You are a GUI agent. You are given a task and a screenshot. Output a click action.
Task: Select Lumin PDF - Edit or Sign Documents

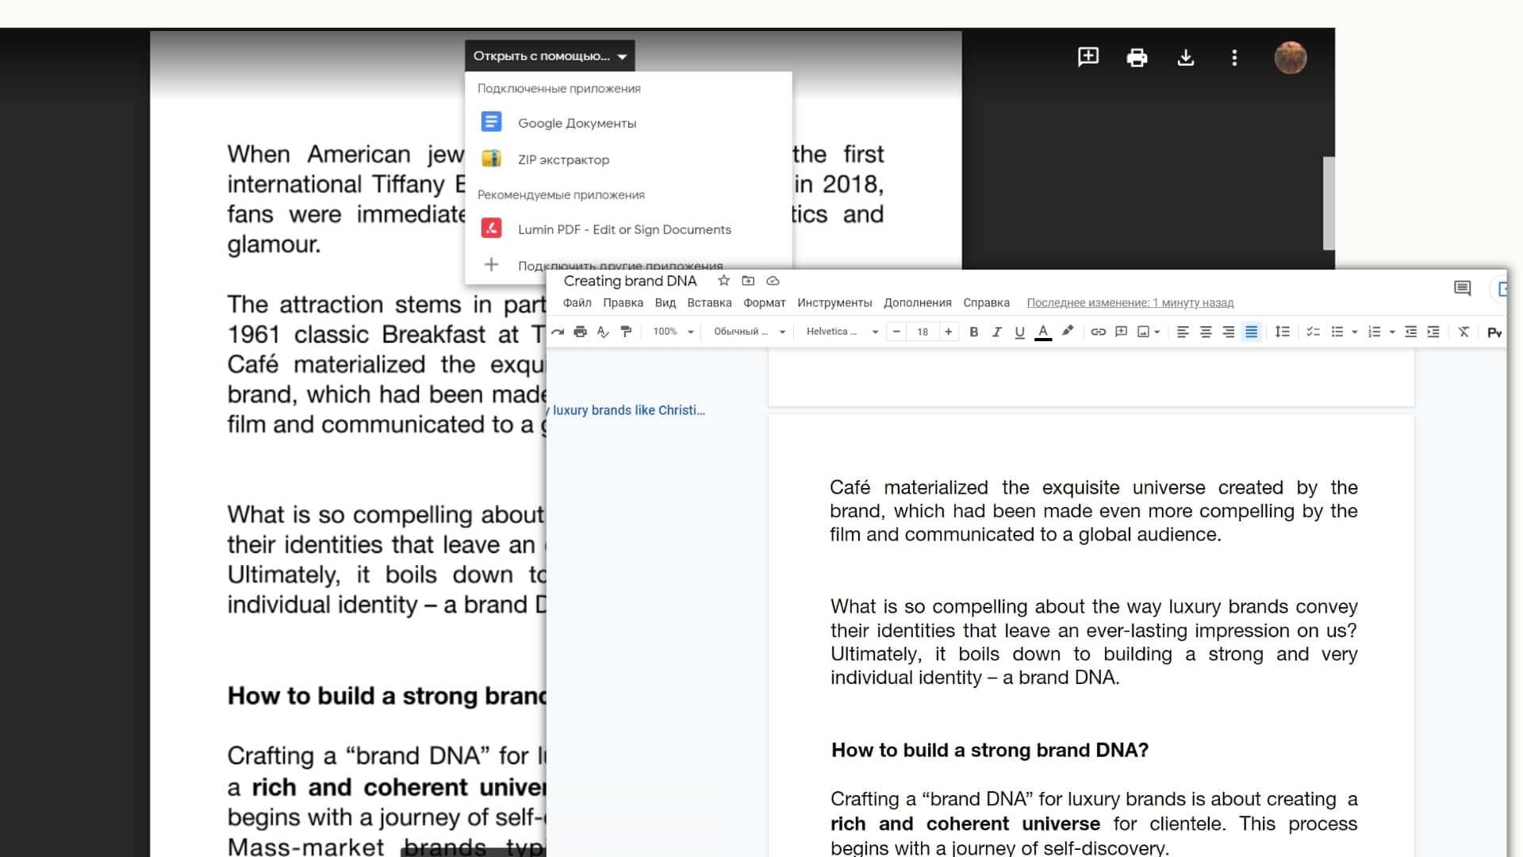coord(623,229)
